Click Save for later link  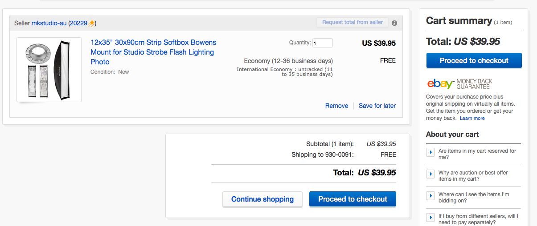pyautogui.click(x=377, y=106)
